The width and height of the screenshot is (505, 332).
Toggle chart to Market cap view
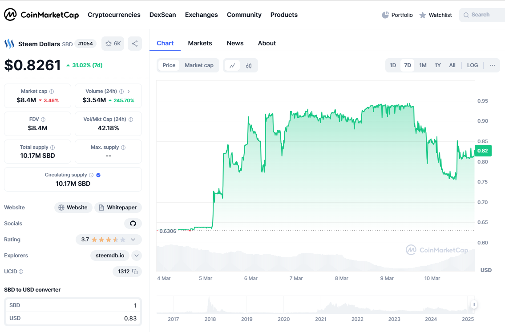point(199,65)
